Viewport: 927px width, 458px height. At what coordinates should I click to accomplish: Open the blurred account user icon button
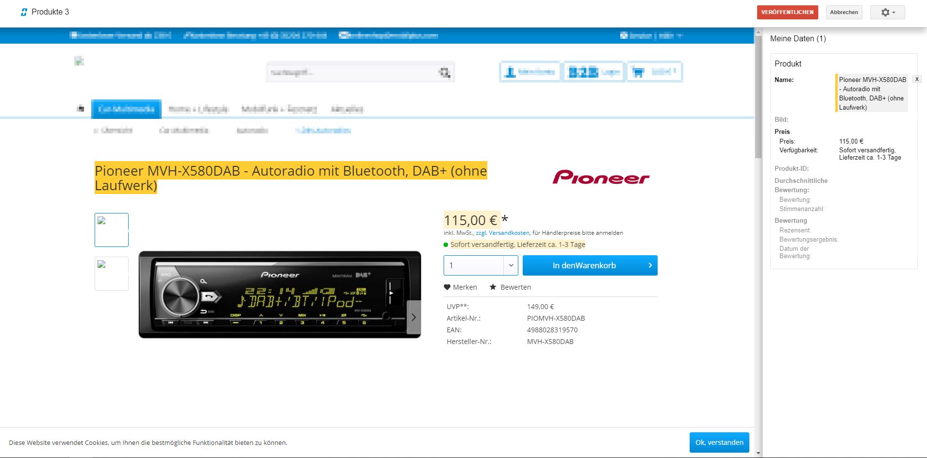pos(530,72)
